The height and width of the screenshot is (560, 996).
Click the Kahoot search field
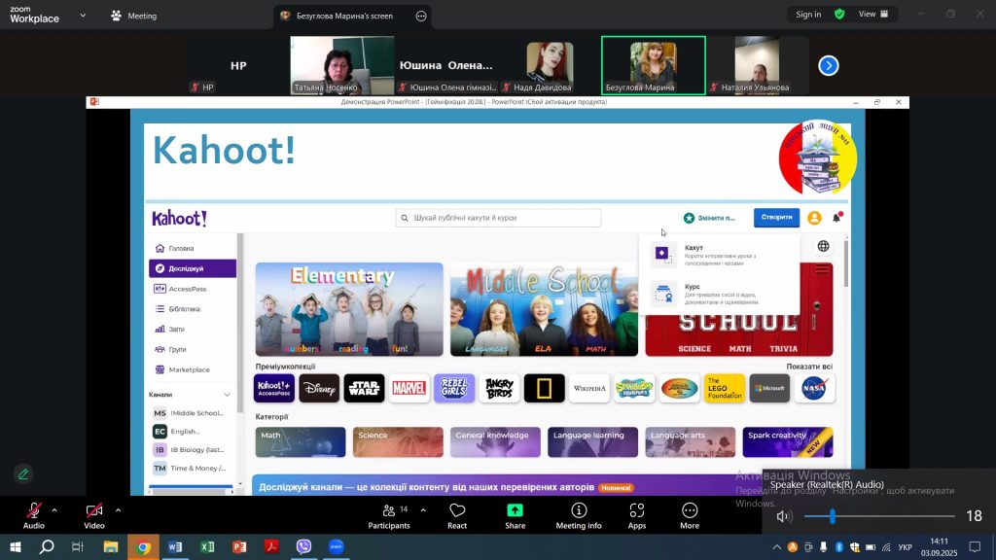click(x=498, y=218)
